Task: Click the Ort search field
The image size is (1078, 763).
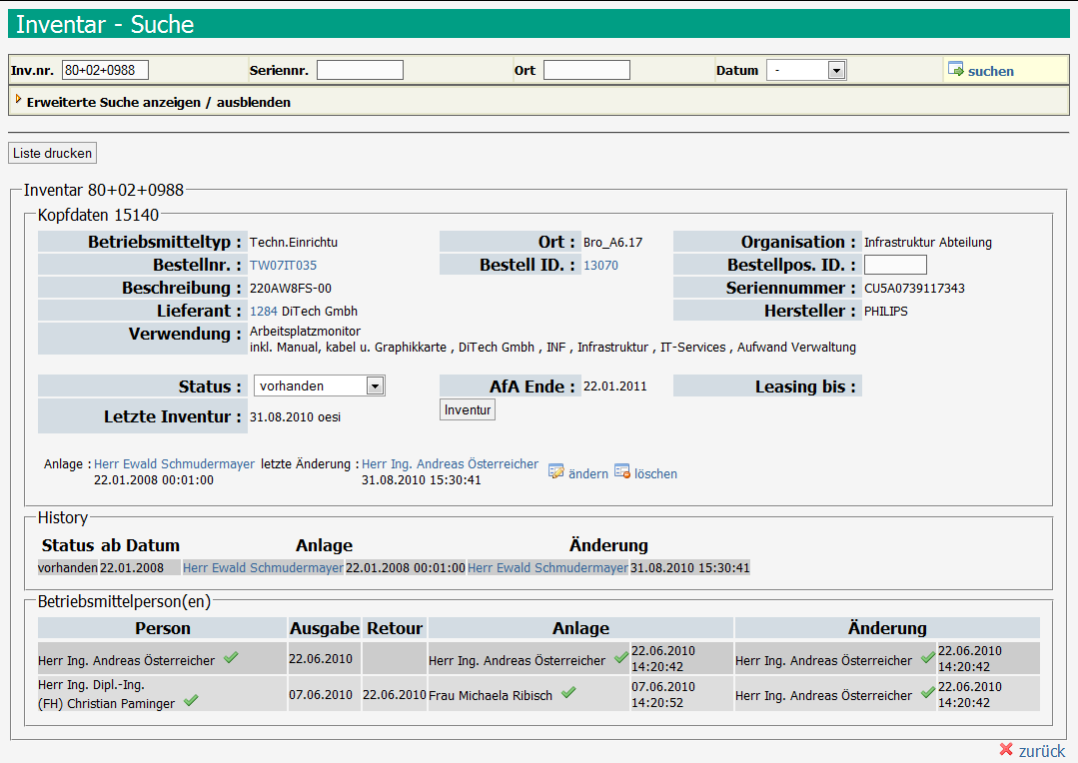Action: pyautogui.click(x=586, y=70)
